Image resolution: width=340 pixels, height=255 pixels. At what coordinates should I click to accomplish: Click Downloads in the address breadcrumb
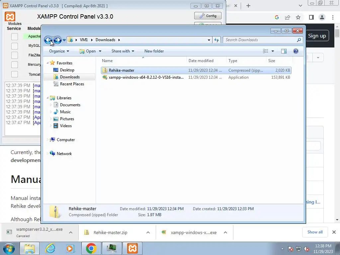pyautogui.click(x=105, y=40)
